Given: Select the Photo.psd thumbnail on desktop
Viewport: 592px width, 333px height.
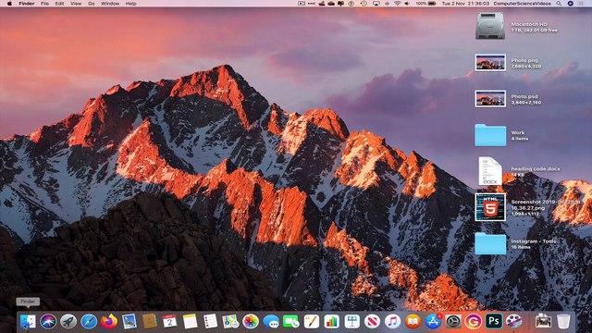Looking at the screenshot, I should [490, 99].
